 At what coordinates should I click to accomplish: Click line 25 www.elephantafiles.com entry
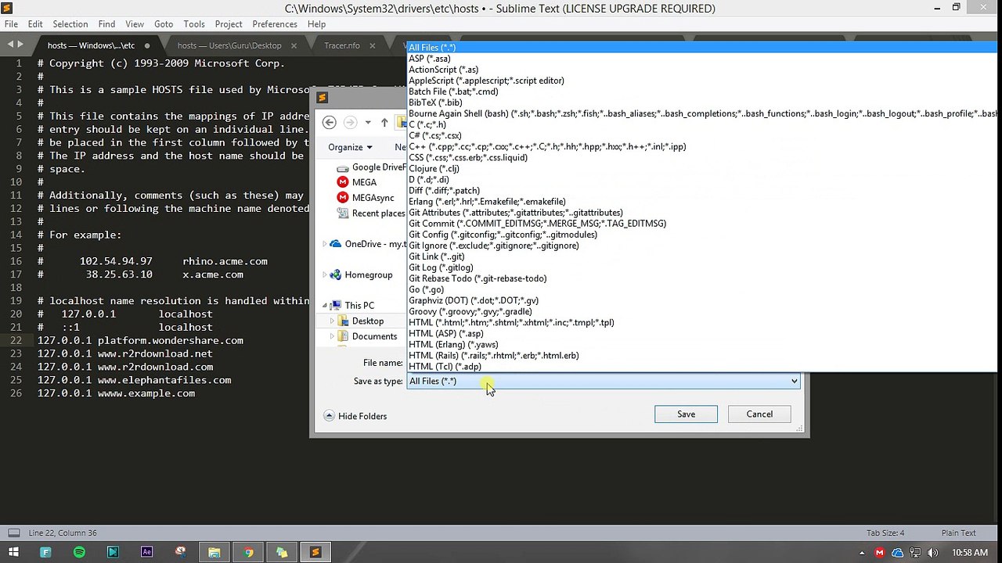pyautogui.click(x=134, y=380)
